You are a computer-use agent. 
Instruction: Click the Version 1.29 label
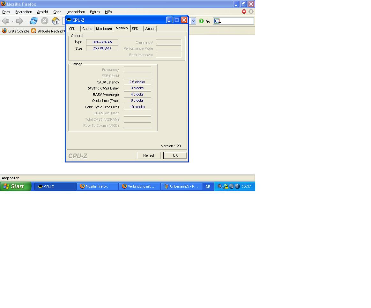tap(171, 146)
